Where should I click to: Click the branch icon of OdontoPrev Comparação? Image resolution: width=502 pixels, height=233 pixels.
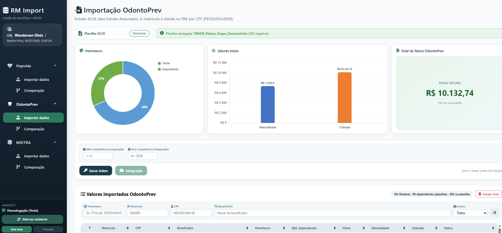18,129
